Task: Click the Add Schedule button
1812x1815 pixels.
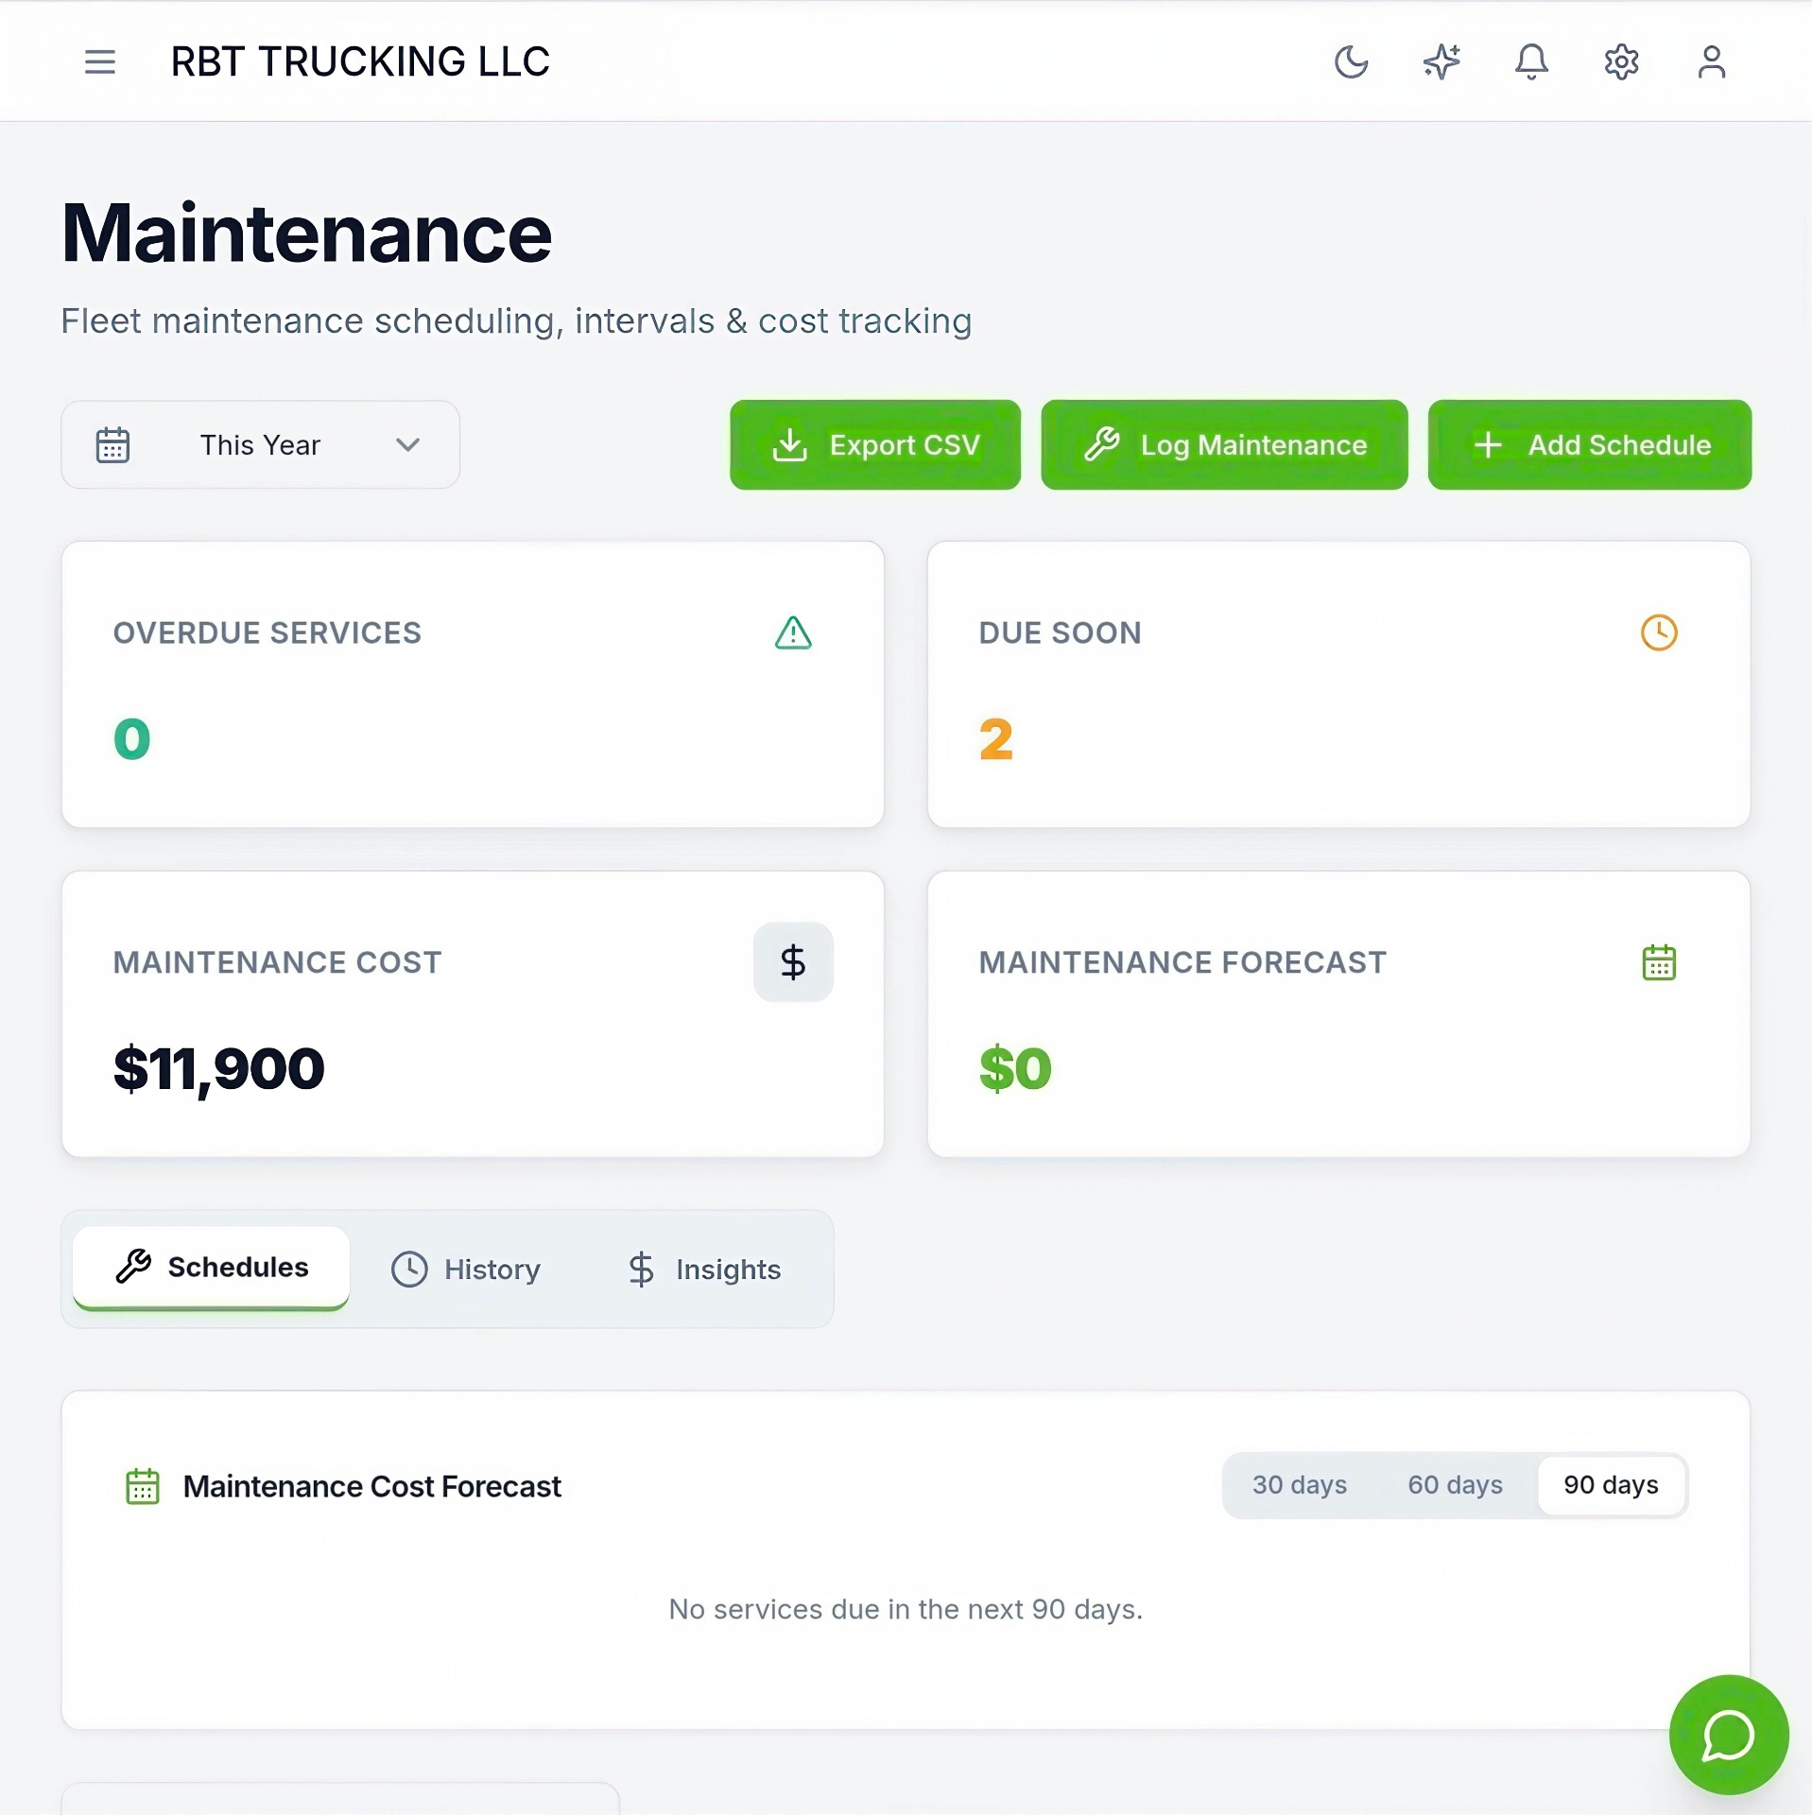Action: tap(1589, 444)
